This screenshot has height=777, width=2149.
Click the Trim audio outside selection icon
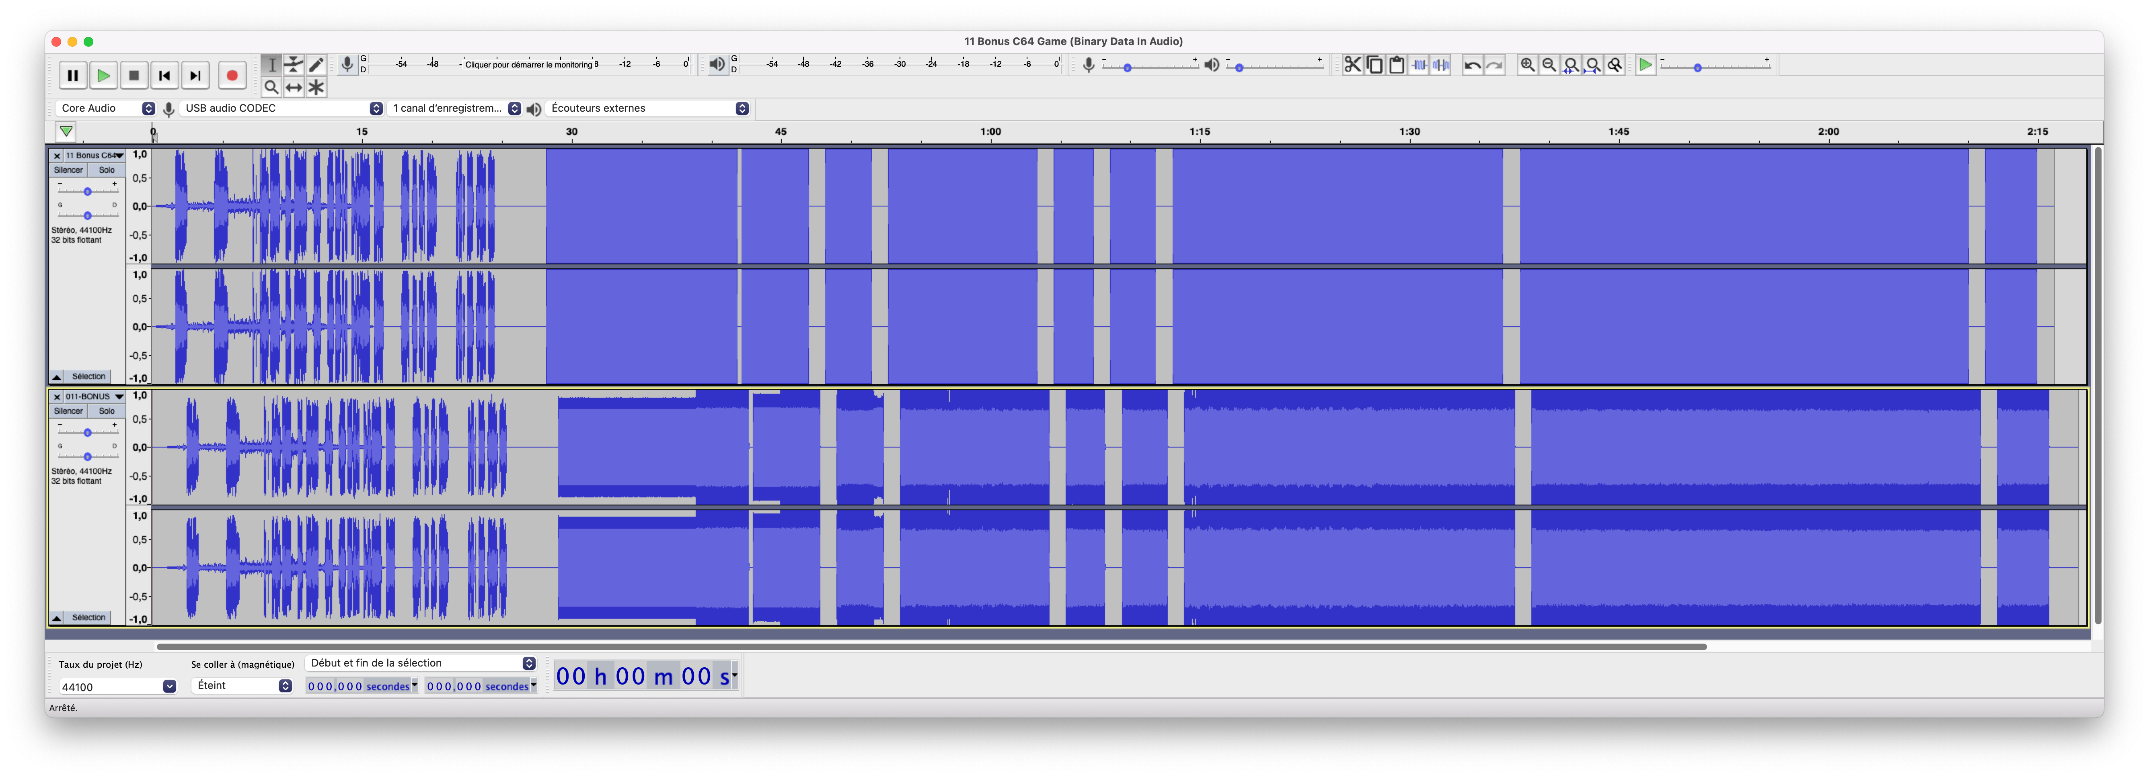point(1419,65)
